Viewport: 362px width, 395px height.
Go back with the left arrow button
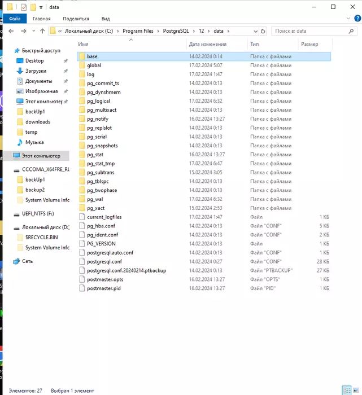tap(11, 31)
